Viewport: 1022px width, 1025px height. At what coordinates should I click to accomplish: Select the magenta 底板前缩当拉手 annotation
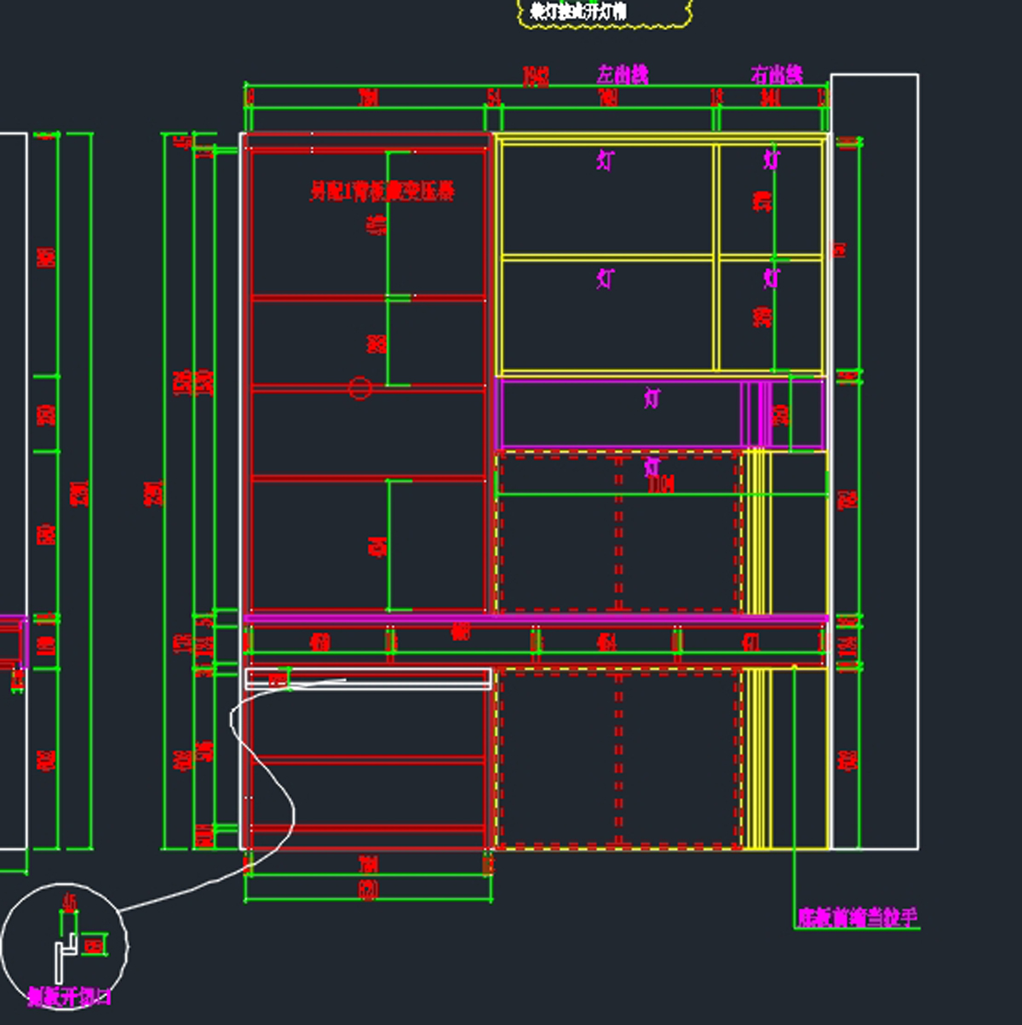pyautogui.click(x=857, y=918)
